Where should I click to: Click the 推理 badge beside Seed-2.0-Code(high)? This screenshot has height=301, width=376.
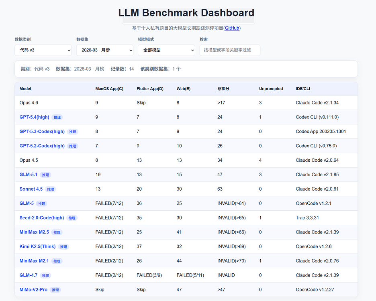pos(72,218)
